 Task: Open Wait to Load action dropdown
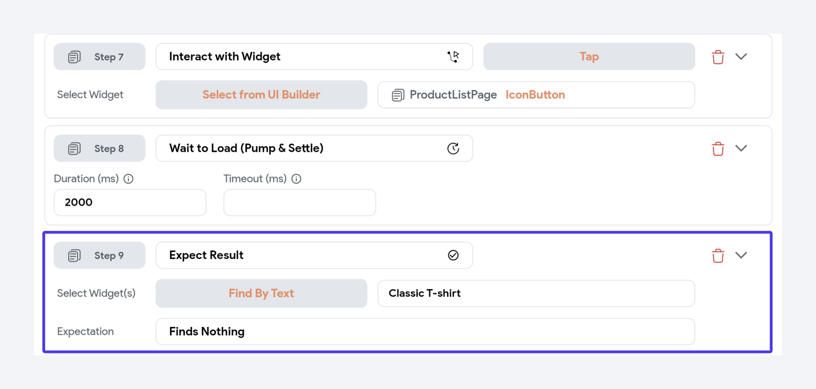[x=314, y=148]
